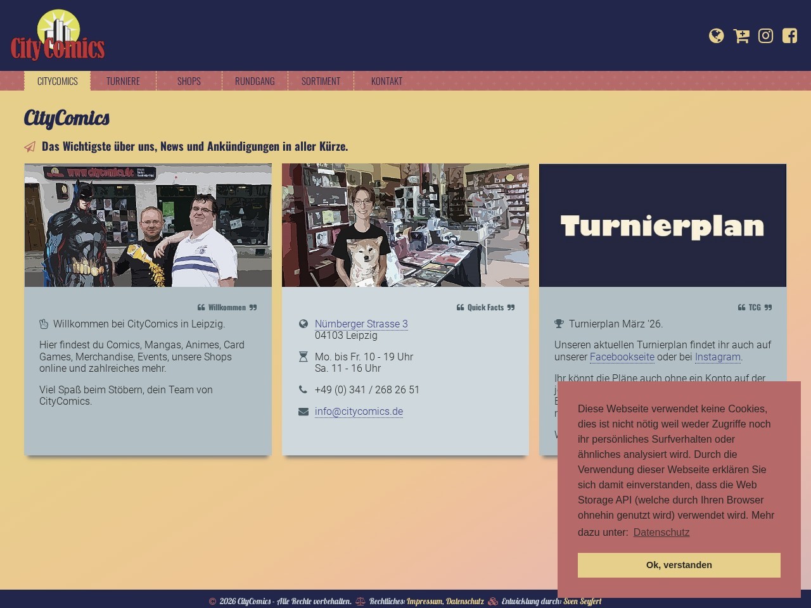The width and height of the screenshot is (811, 608).
Task: Open the shopping cart icon
Action: click(741, 36)
